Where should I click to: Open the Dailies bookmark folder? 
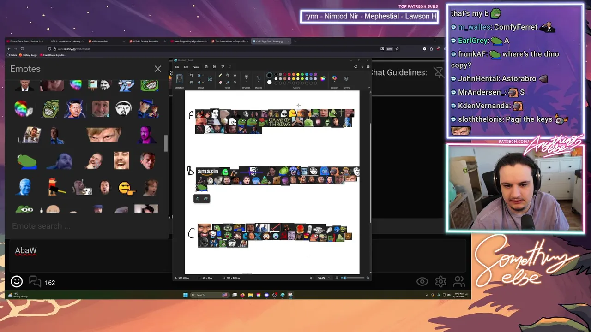pos(12,55)
